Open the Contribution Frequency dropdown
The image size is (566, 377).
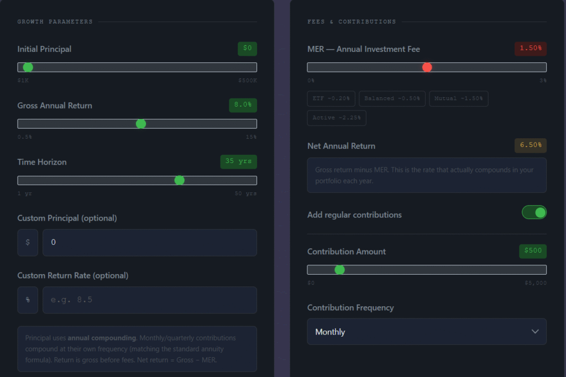[427, 331]
